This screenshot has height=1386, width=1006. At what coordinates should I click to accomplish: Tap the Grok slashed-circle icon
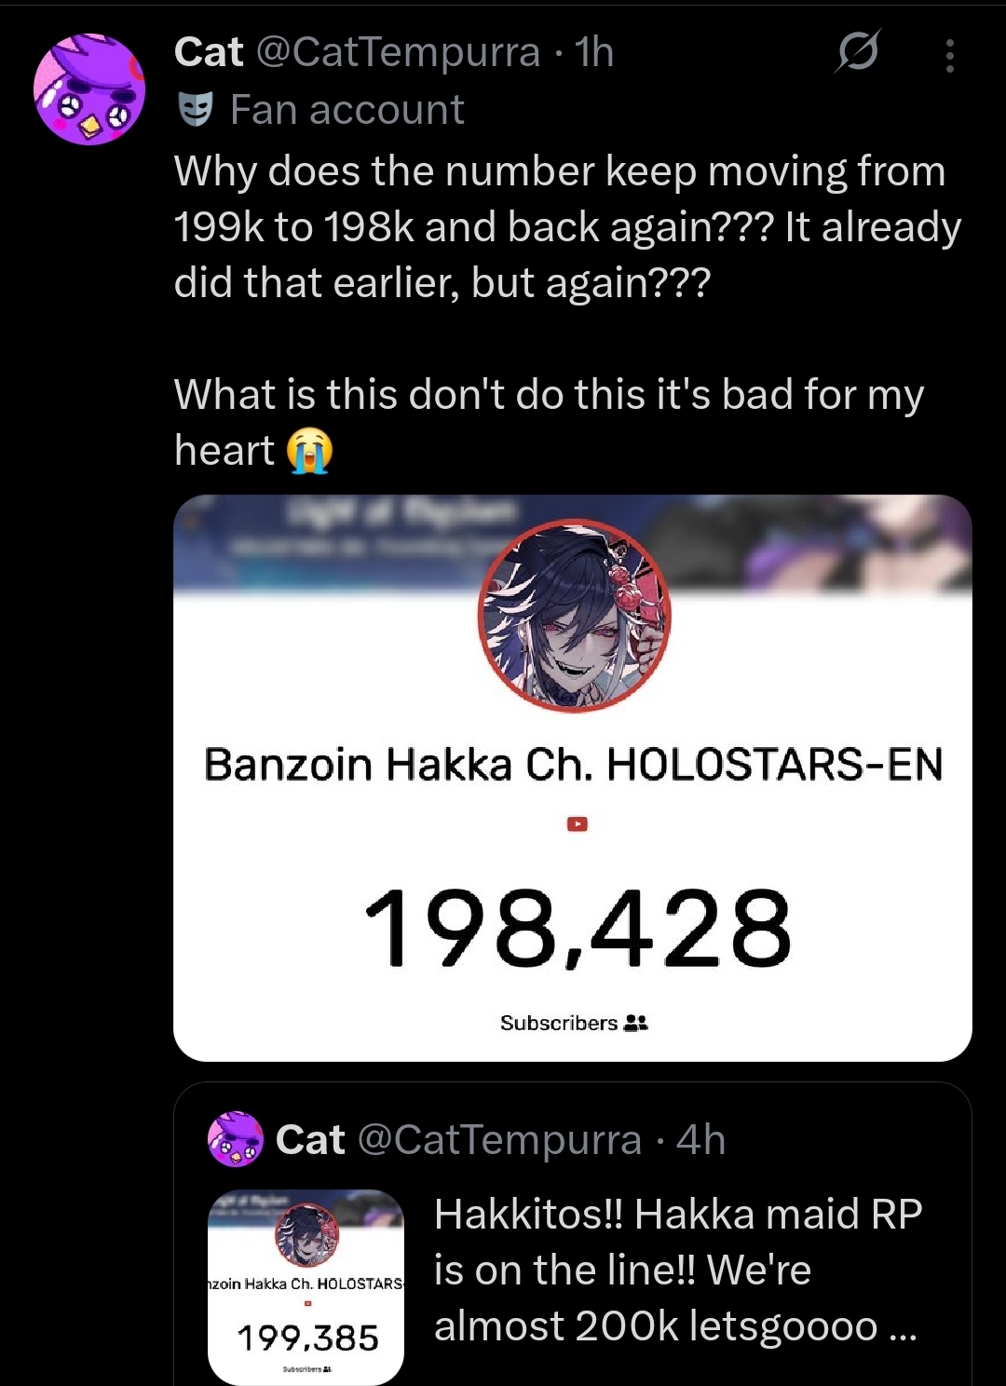(x=856, y=52)
